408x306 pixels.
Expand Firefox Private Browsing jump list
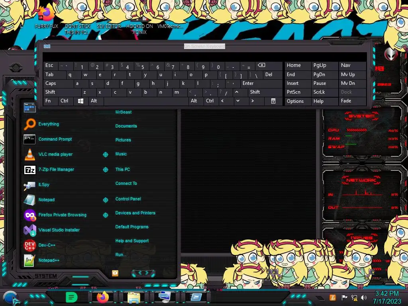click(105, 215)
